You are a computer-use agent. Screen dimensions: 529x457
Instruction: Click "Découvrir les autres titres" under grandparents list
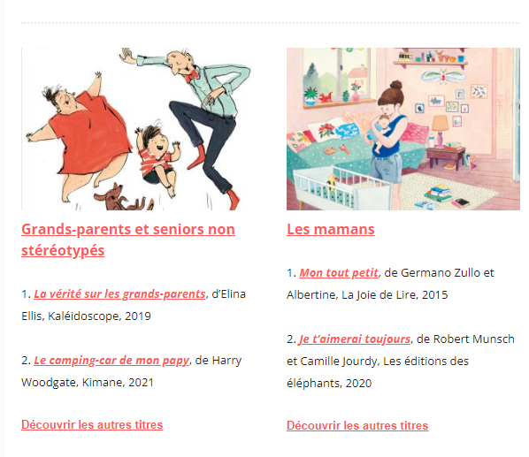point(92,424)
